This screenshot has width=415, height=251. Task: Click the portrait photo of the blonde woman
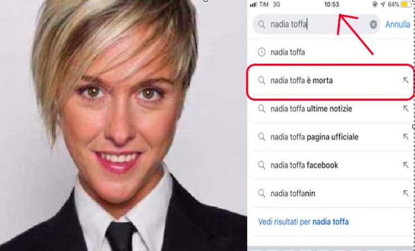(123, 125)
